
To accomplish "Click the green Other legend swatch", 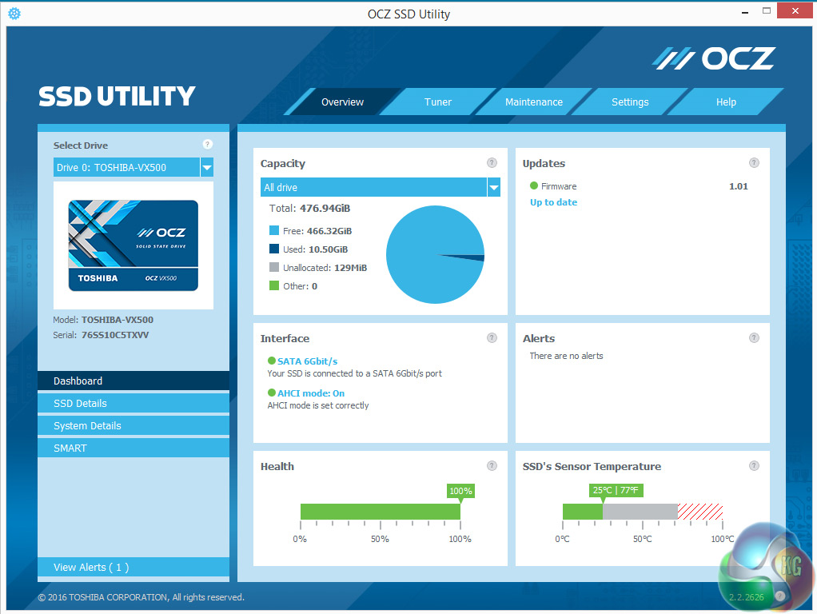I will (274, 285).
